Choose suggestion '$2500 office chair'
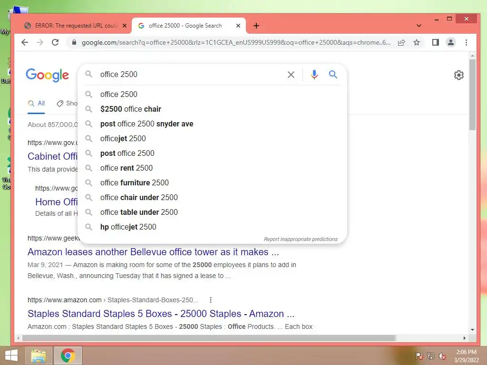 (212, 109)
